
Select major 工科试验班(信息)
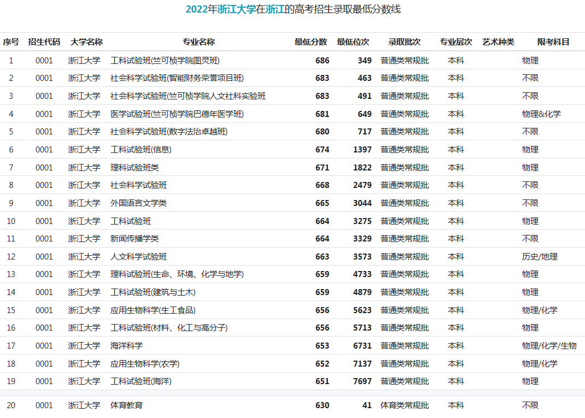[x=141, y=150]
